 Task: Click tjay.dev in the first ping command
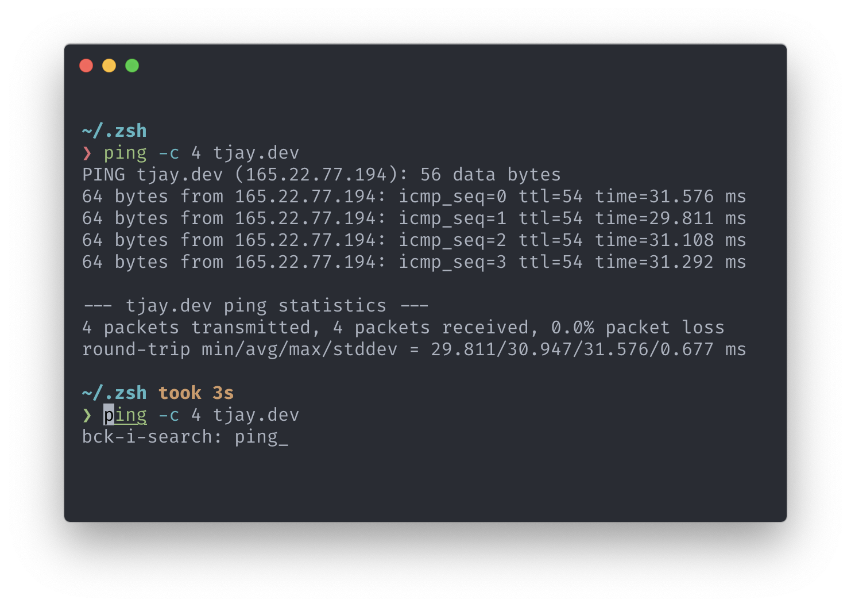256,153
